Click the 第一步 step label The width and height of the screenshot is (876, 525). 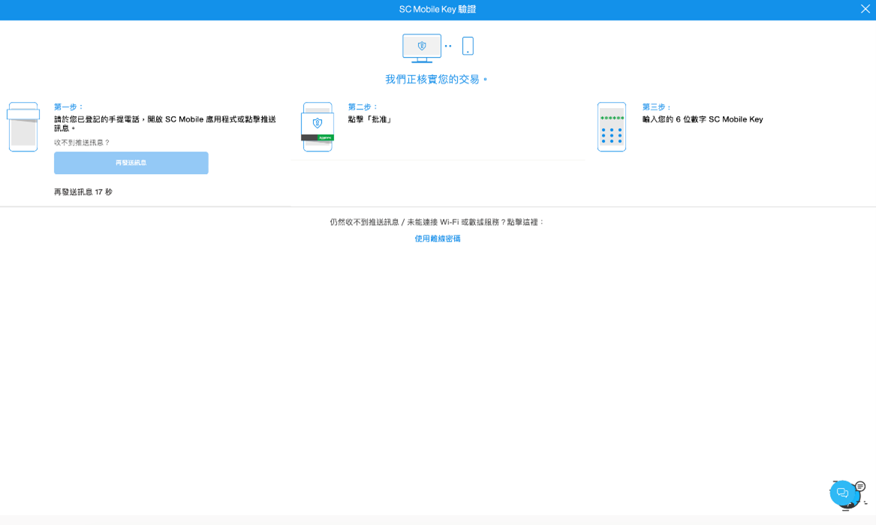coord(69,106)
